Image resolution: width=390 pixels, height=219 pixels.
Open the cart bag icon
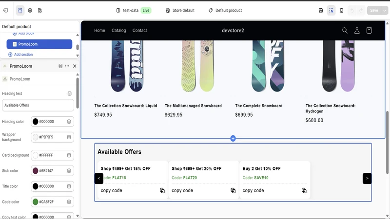[369, 30]
